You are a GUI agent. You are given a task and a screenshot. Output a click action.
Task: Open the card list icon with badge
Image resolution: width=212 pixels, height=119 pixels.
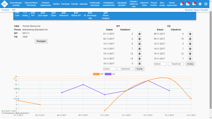pyautogui.click(x=194, y=4)
